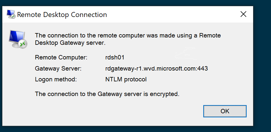Viewport: 271px width, 132px height.
Task: Click the Gateway server is encrypted message
Action: (x=107, y=94)
